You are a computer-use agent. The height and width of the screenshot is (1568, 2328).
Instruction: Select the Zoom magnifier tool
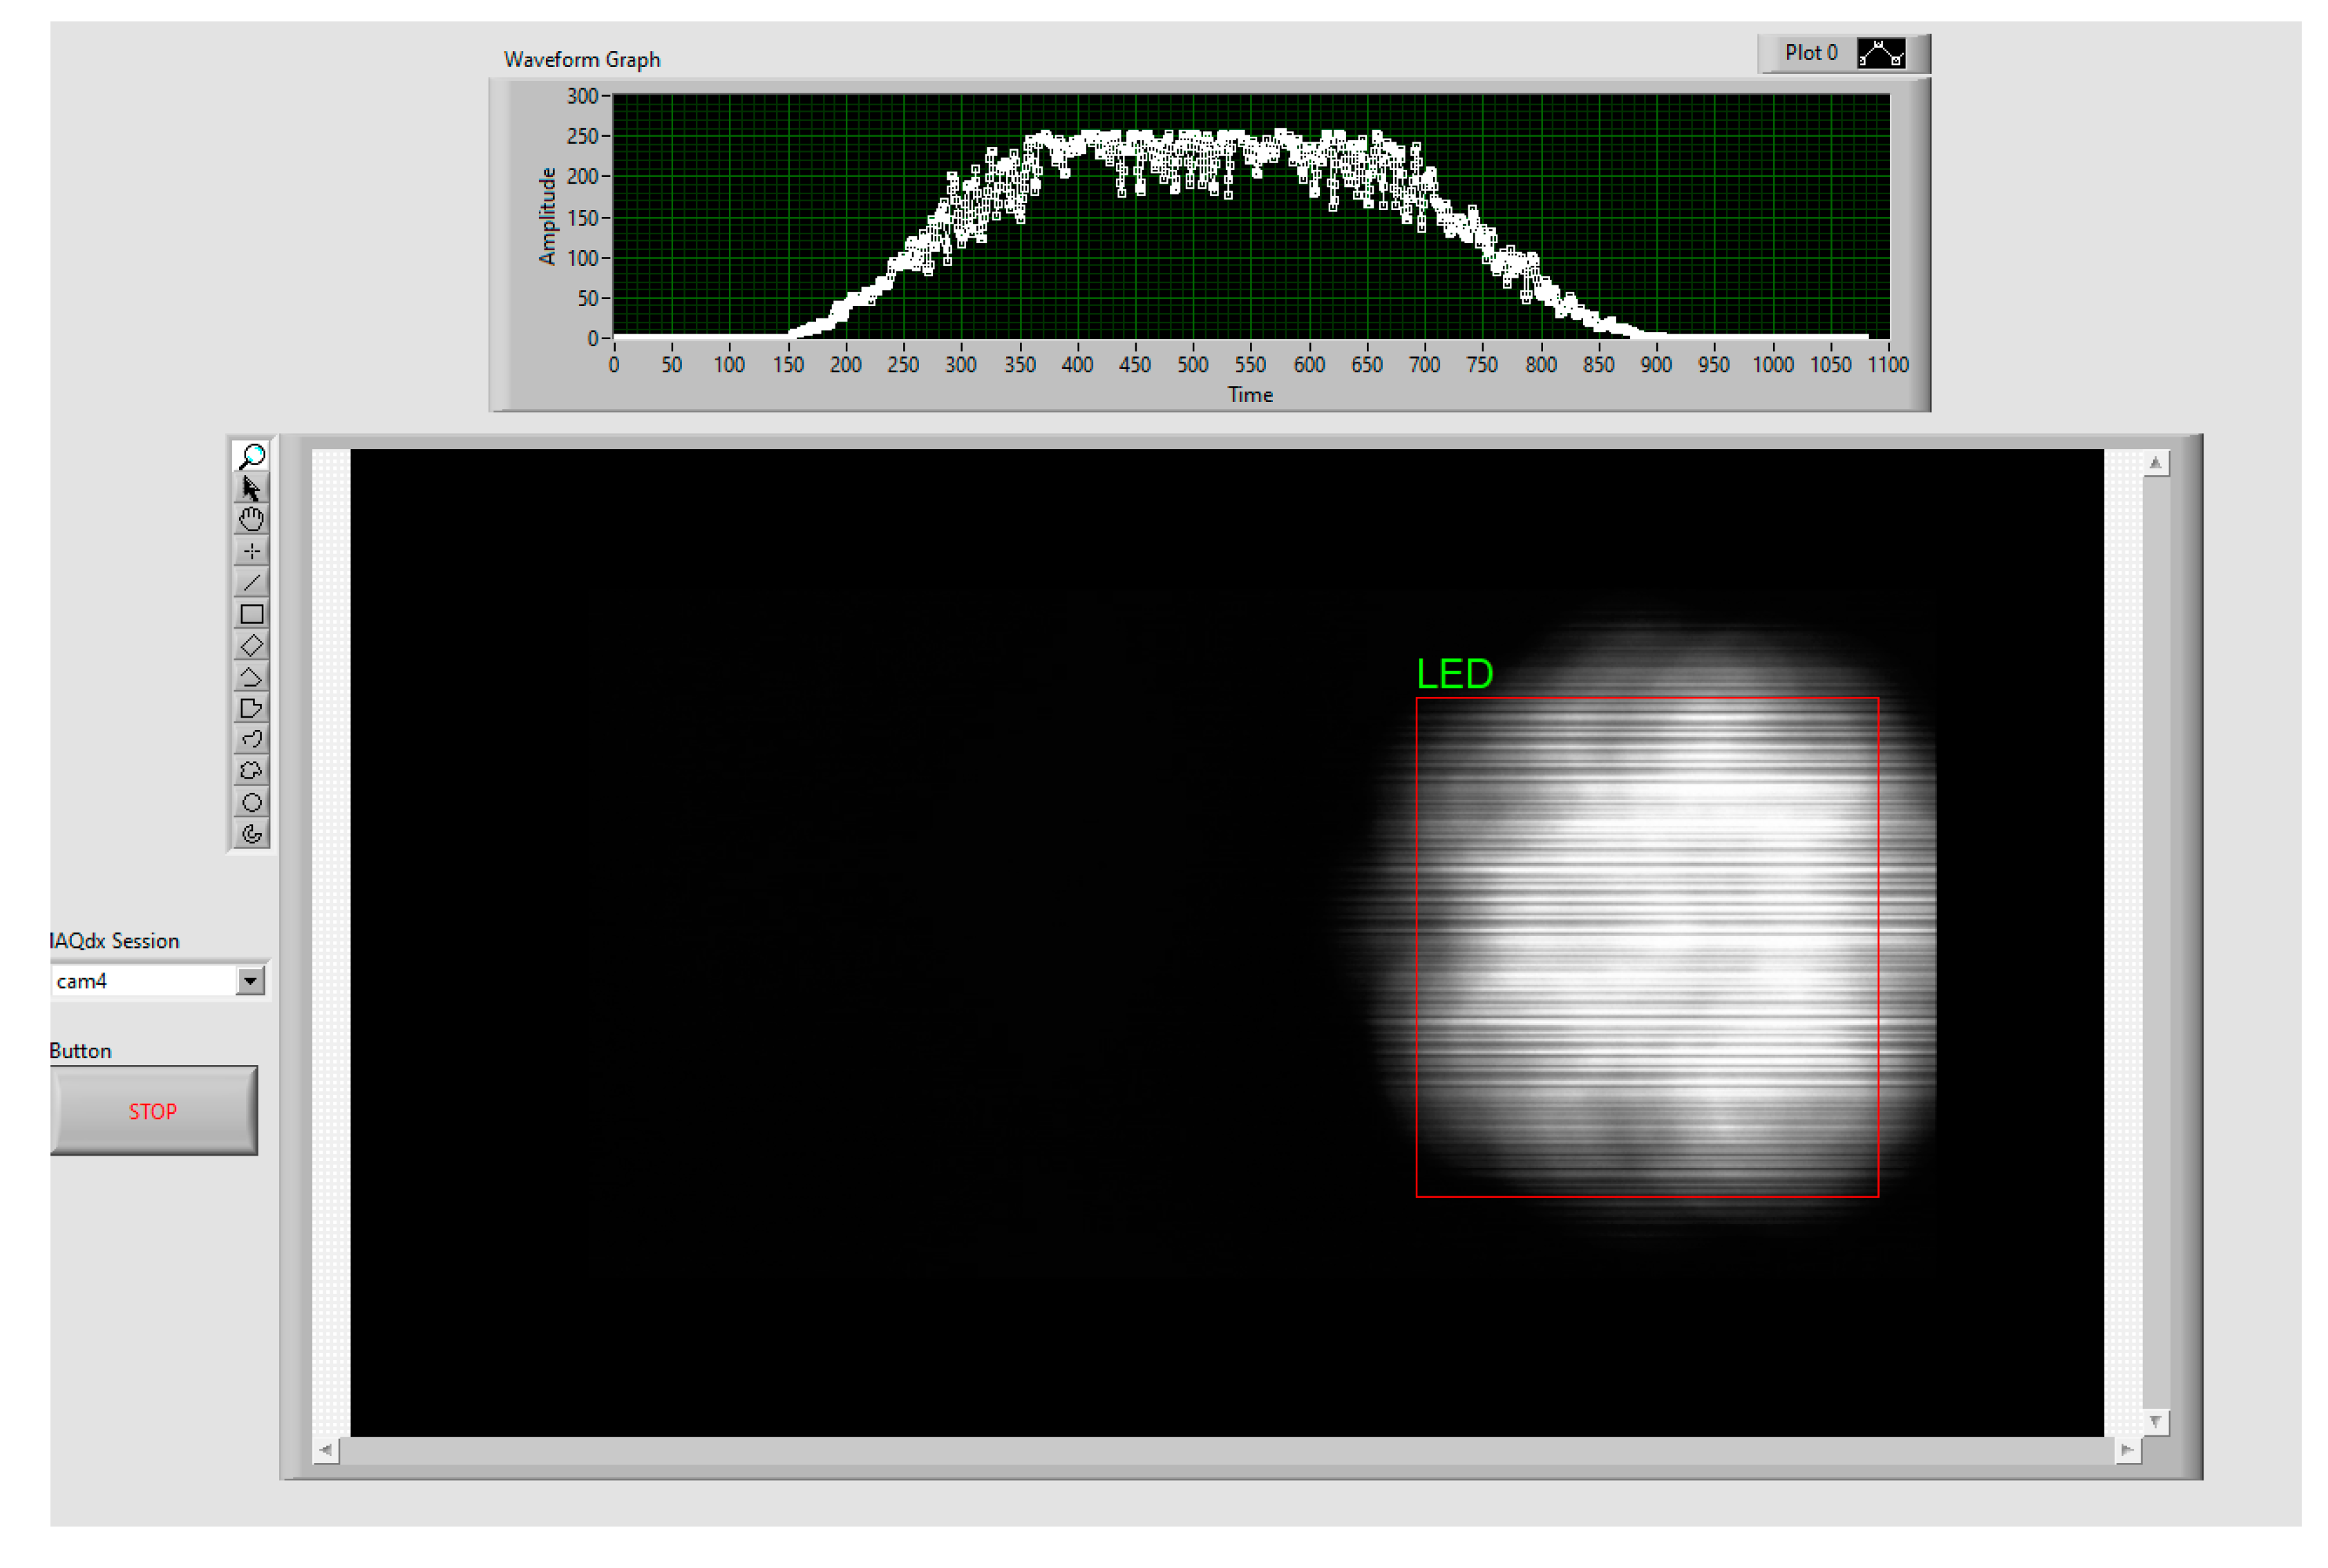click(x=251, y=456)
